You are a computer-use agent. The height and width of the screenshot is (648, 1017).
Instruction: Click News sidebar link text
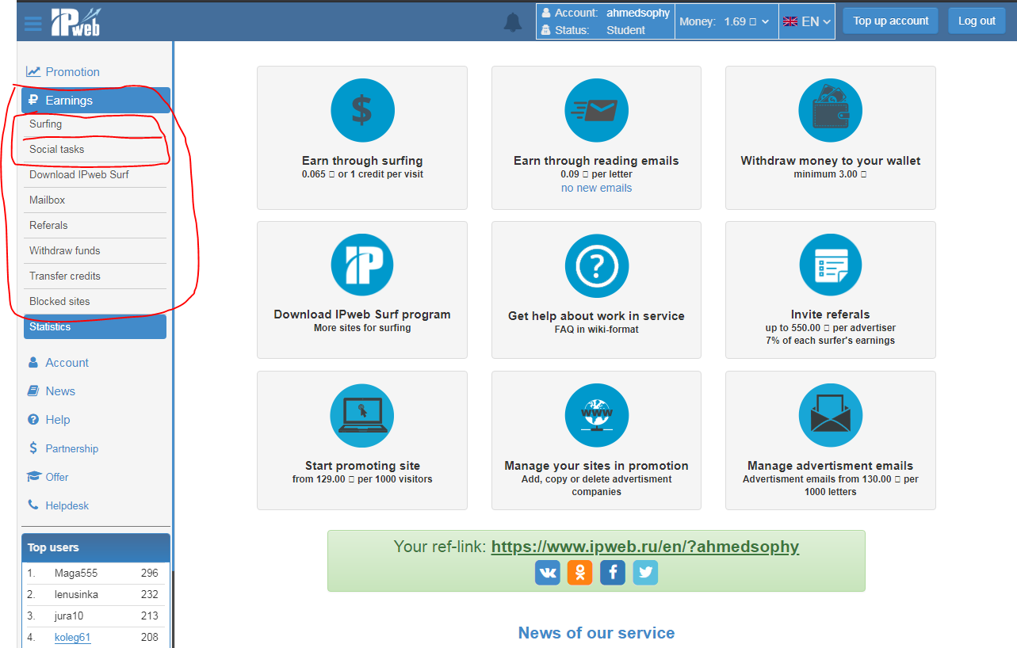point(60,391)
